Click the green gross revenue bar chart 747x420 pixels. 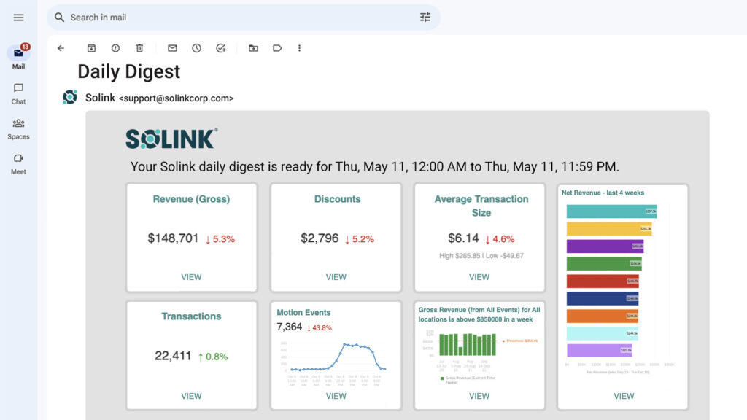tap(468, 344)
